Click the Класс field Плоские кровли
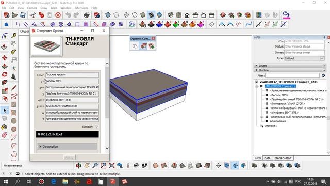This screenshot has height=186, width=330. pyautogui.click(x=72, y=74)
